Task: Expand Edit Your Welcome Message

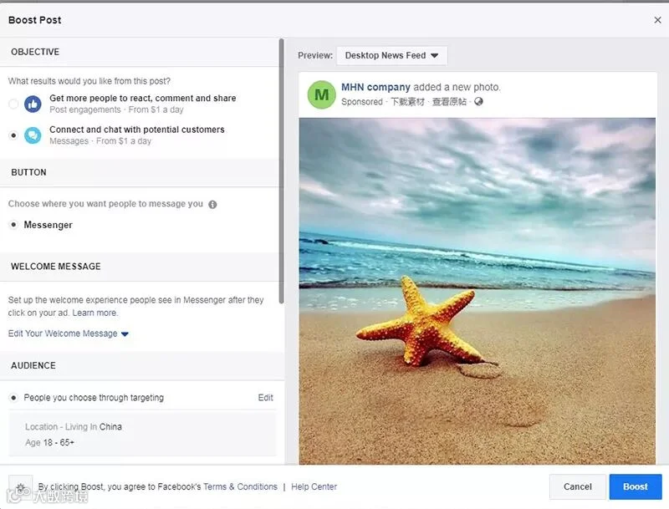Action: tap(69, 333)
